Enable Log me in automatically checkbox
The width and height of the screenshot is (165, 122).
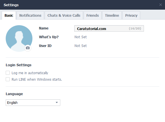click(x=8, y=73)
